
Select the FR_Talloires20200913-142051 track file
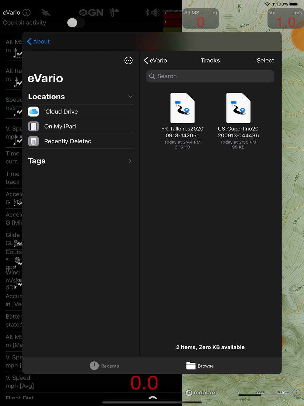pyautogui.click(x=182, y=121)
